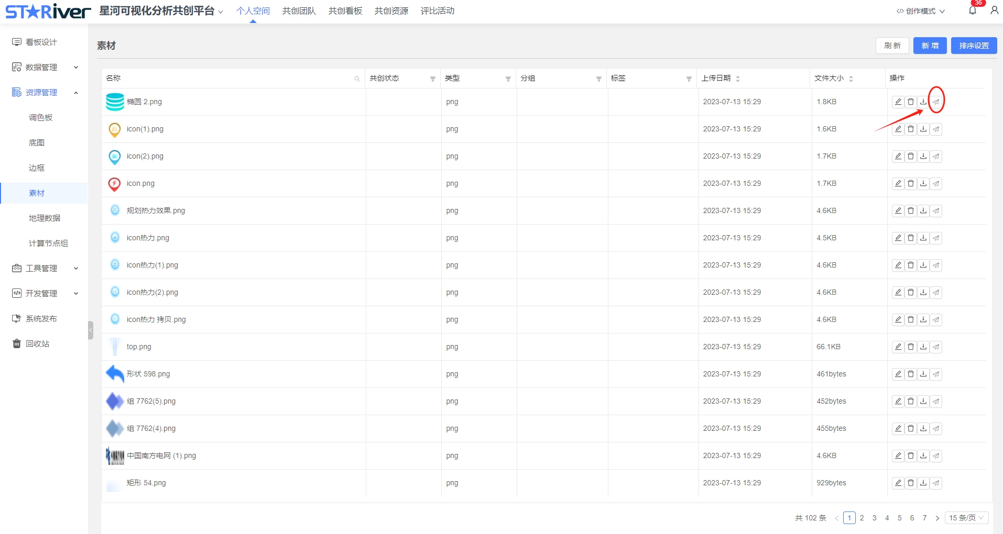The image size is (1003, 534).
Task: Click the 新增 button
Action: (930, 46)
